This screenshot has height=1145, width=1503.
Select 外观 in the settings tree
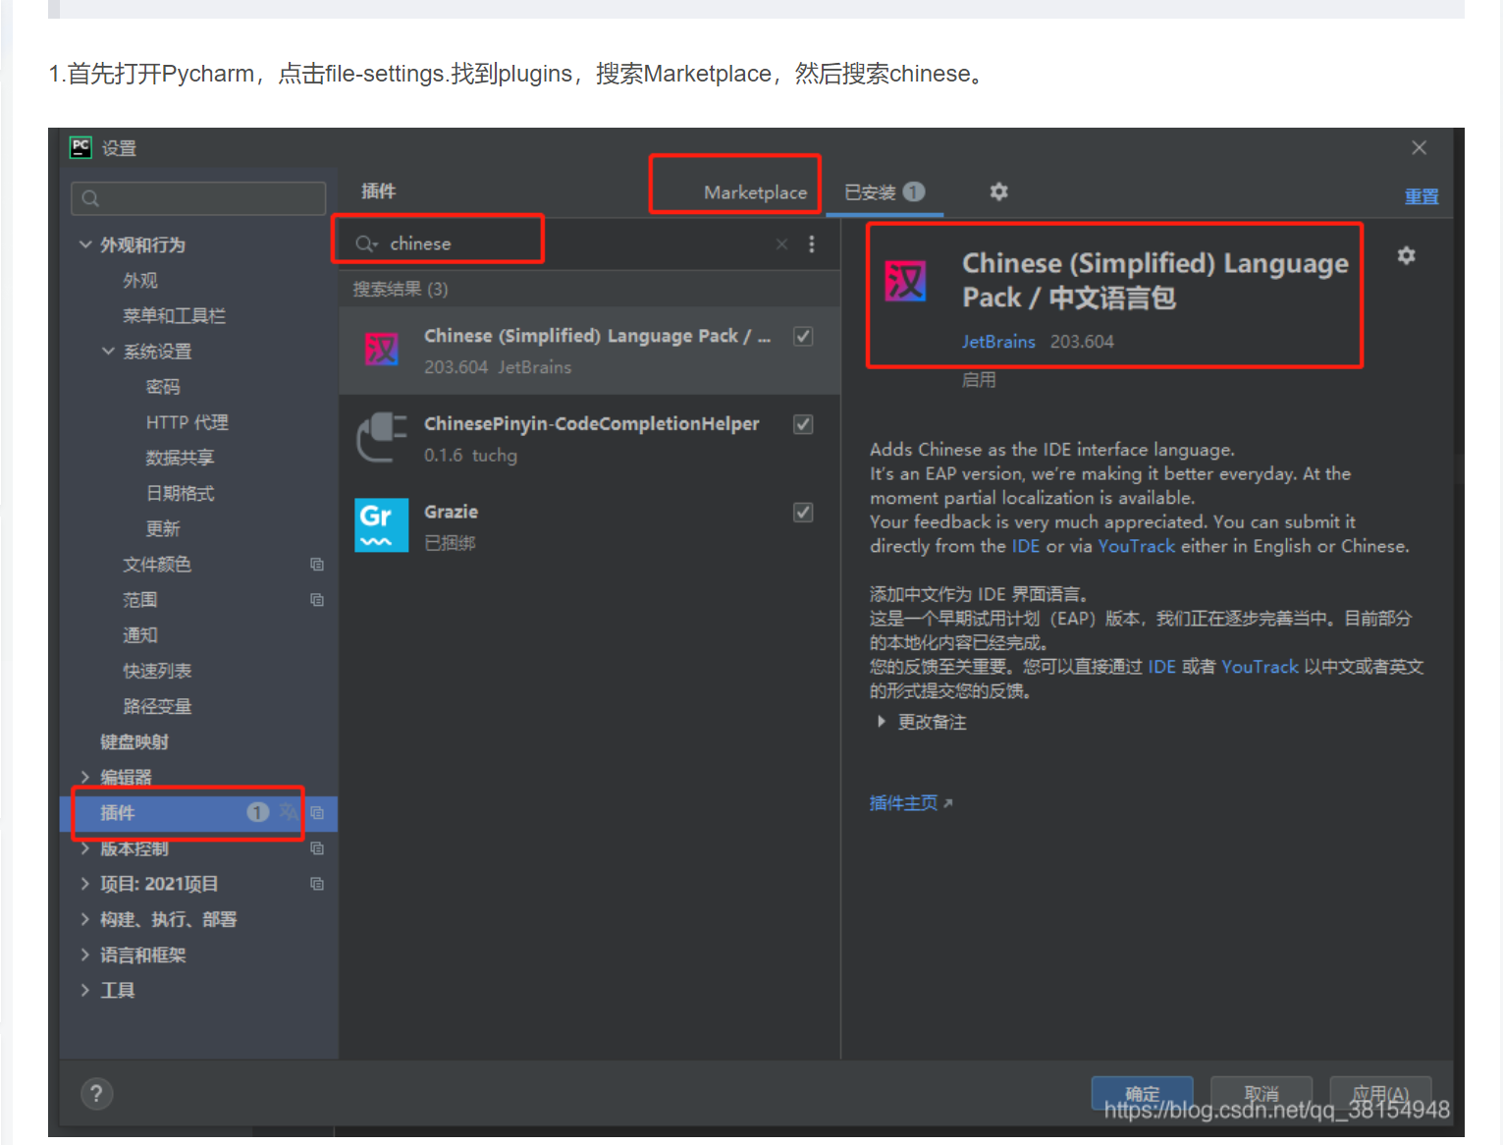click(140, 280)
